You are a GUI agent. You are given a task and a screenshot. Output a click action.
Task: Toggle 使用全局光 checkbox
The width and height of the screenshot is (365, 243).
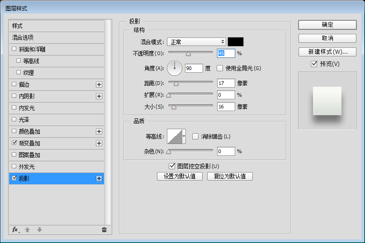(x=220, y=68)
